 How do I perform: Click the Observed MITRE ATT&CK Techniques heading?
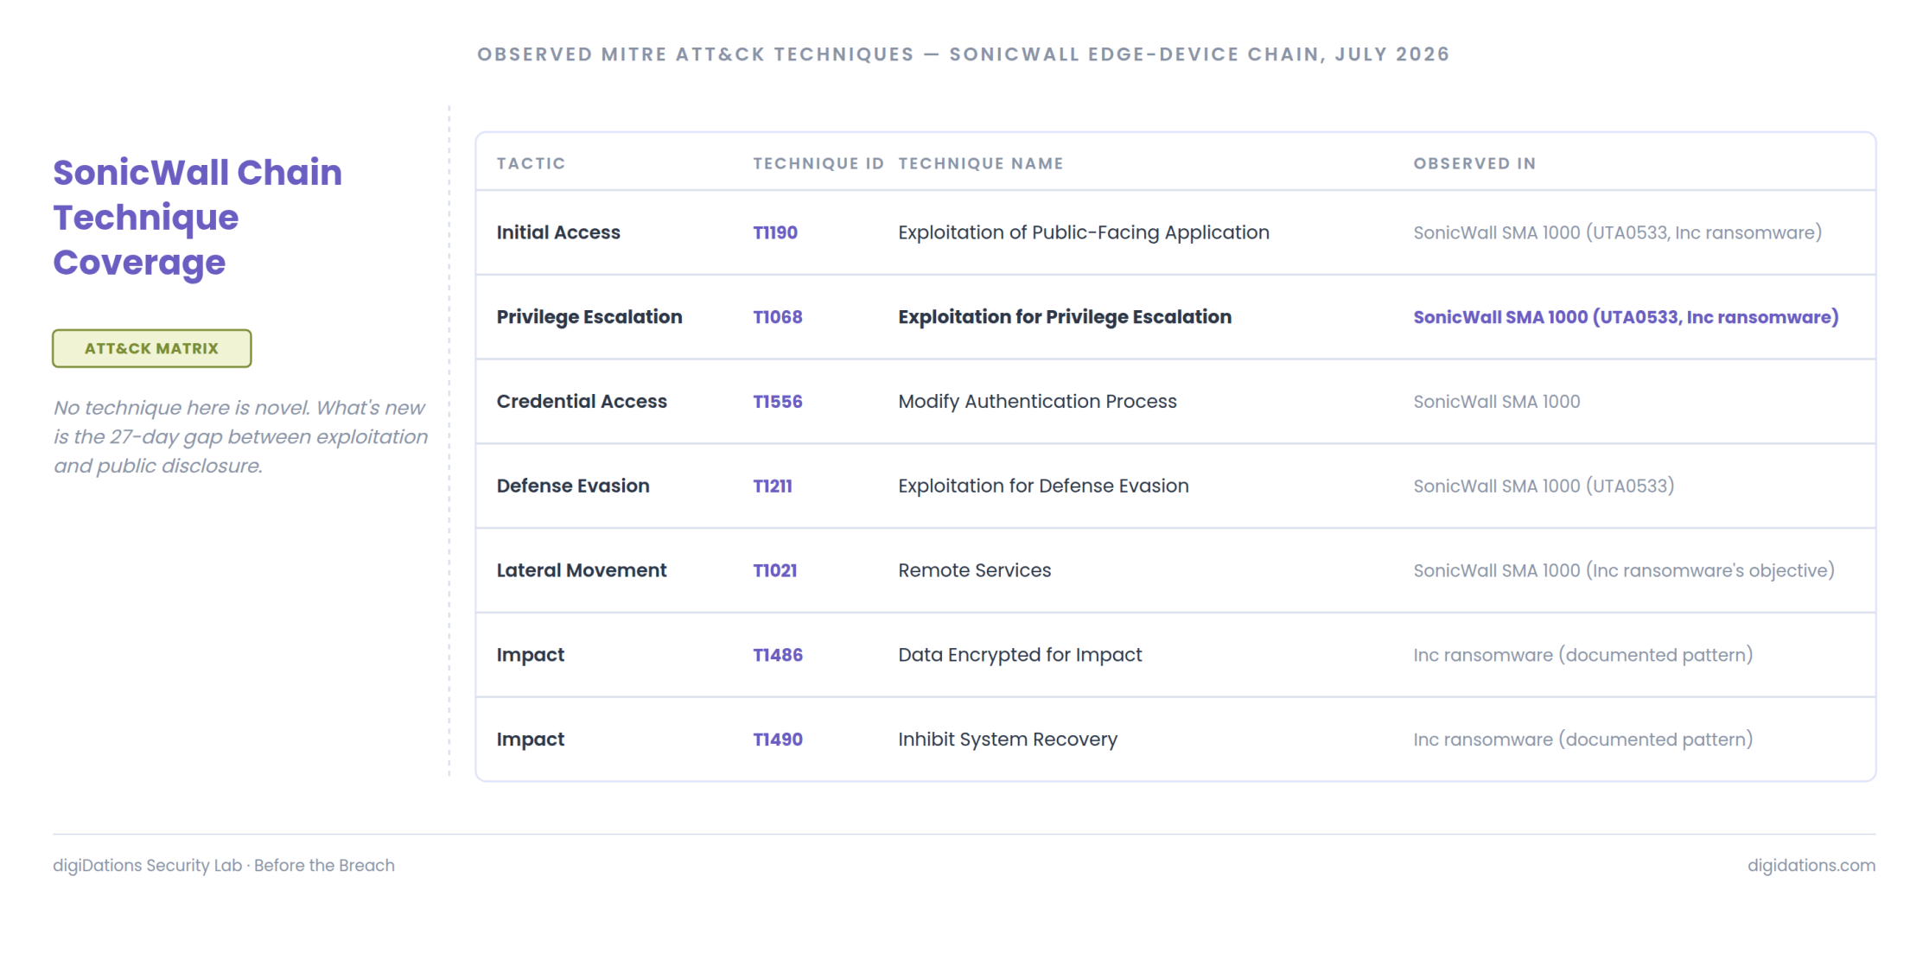pos(964,54)
